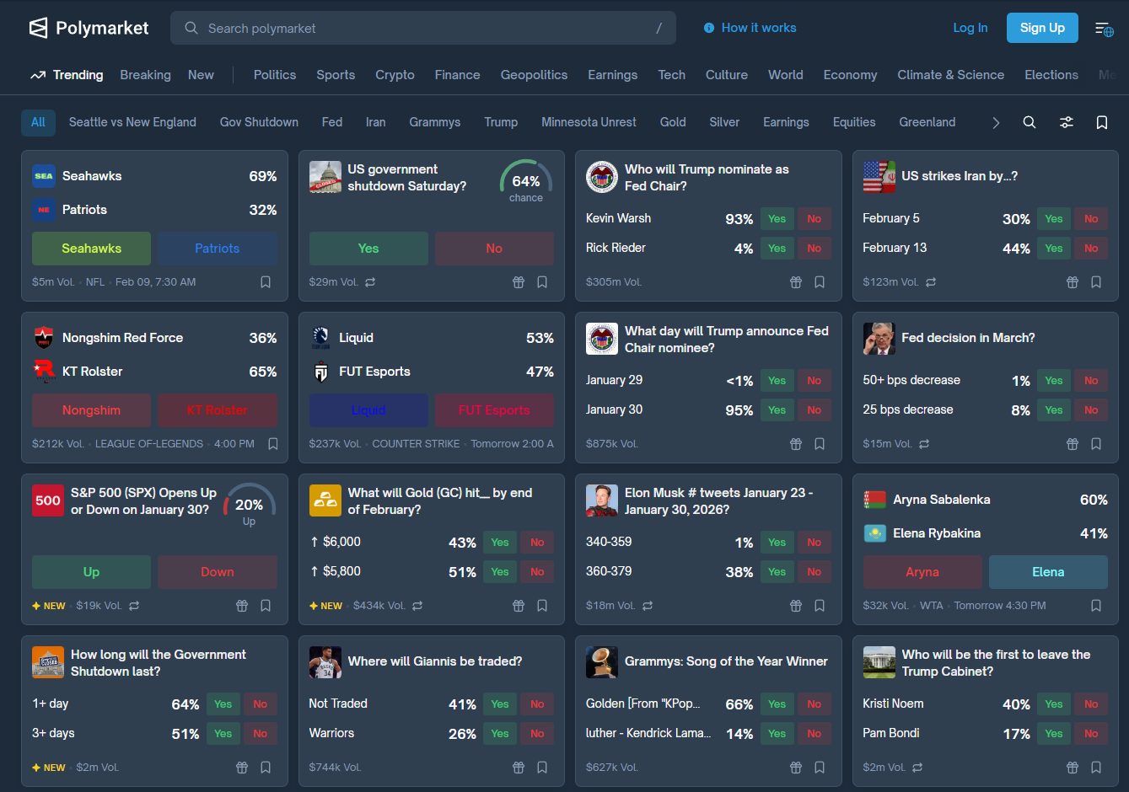Click the Polymarket logo icon
This screenshot has height=792, width=1129.
coord(39,28)
